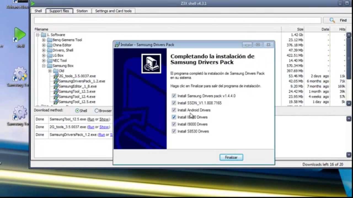
Task: Click the setup computer image in installer
Action: [151, 64]
